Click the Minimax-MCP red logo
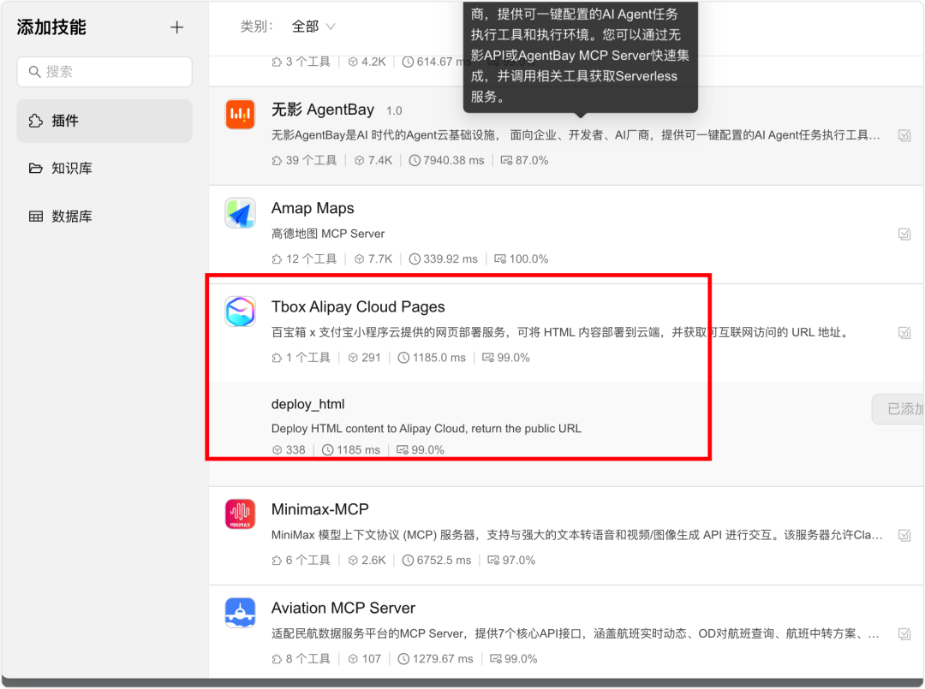The image size is (925, 689). (240, 514)
